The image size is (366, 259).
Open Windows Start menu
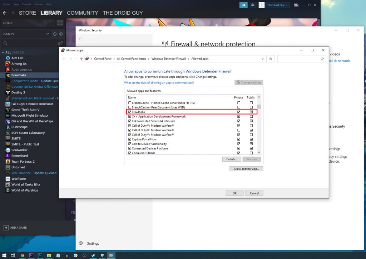point(4,255)
